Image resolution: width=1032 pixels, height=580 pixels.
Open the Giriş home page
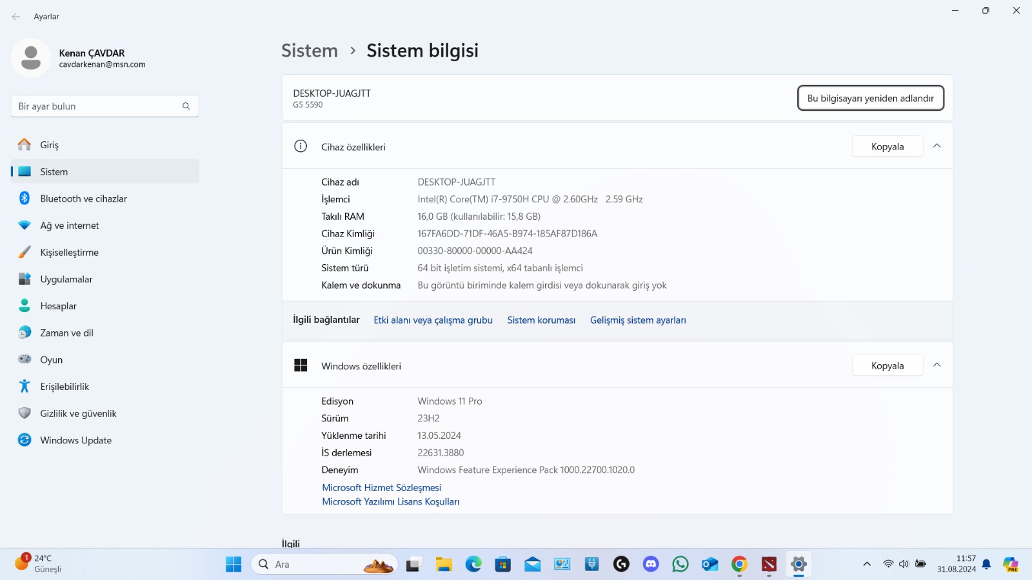(x=104, y=145)
